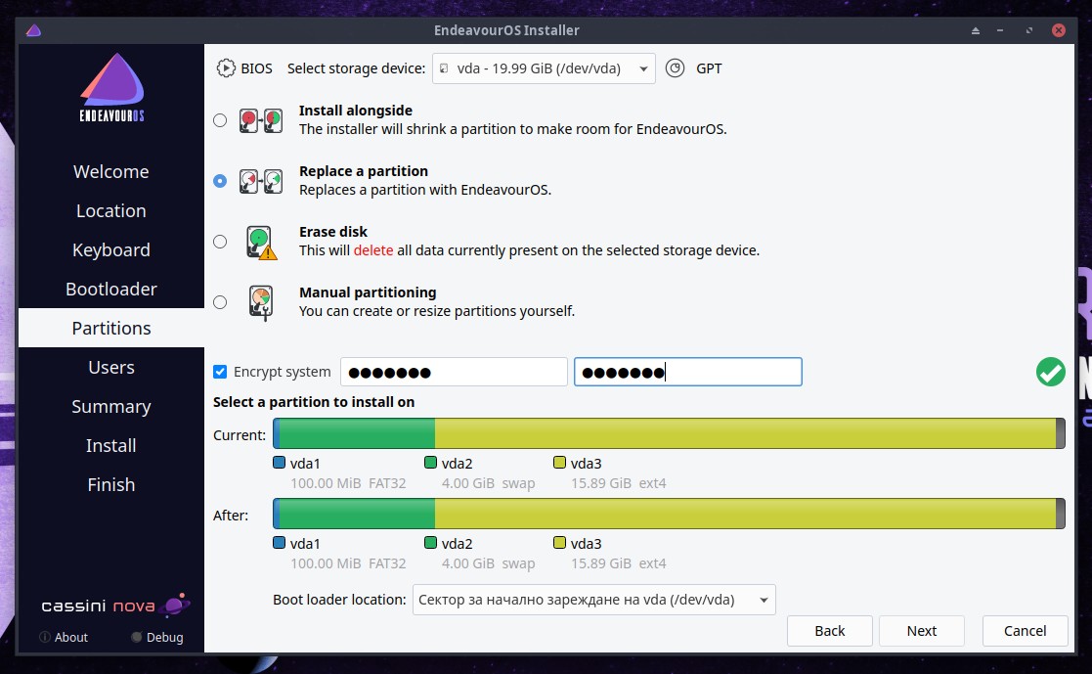1092x674 pixels.
Task: Click the Install alongside disk icon
Action: 260,120
